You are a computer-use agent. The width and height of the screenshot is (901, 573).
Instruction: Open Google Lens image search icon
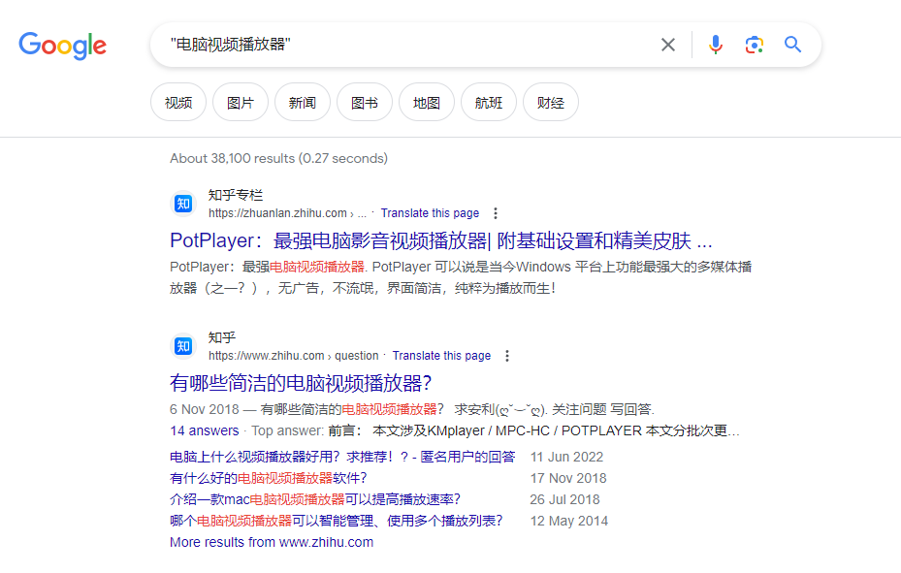click(x=754, y=45)
